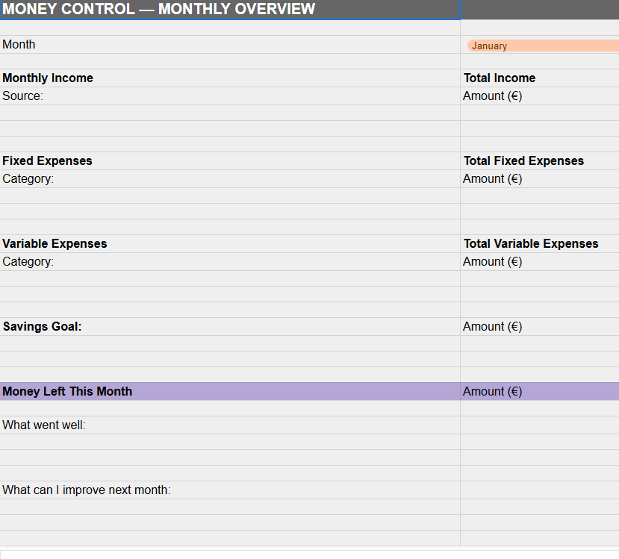
Task: Click Amount (€) below Total Fixed Expenses
Action: (539, 179)
